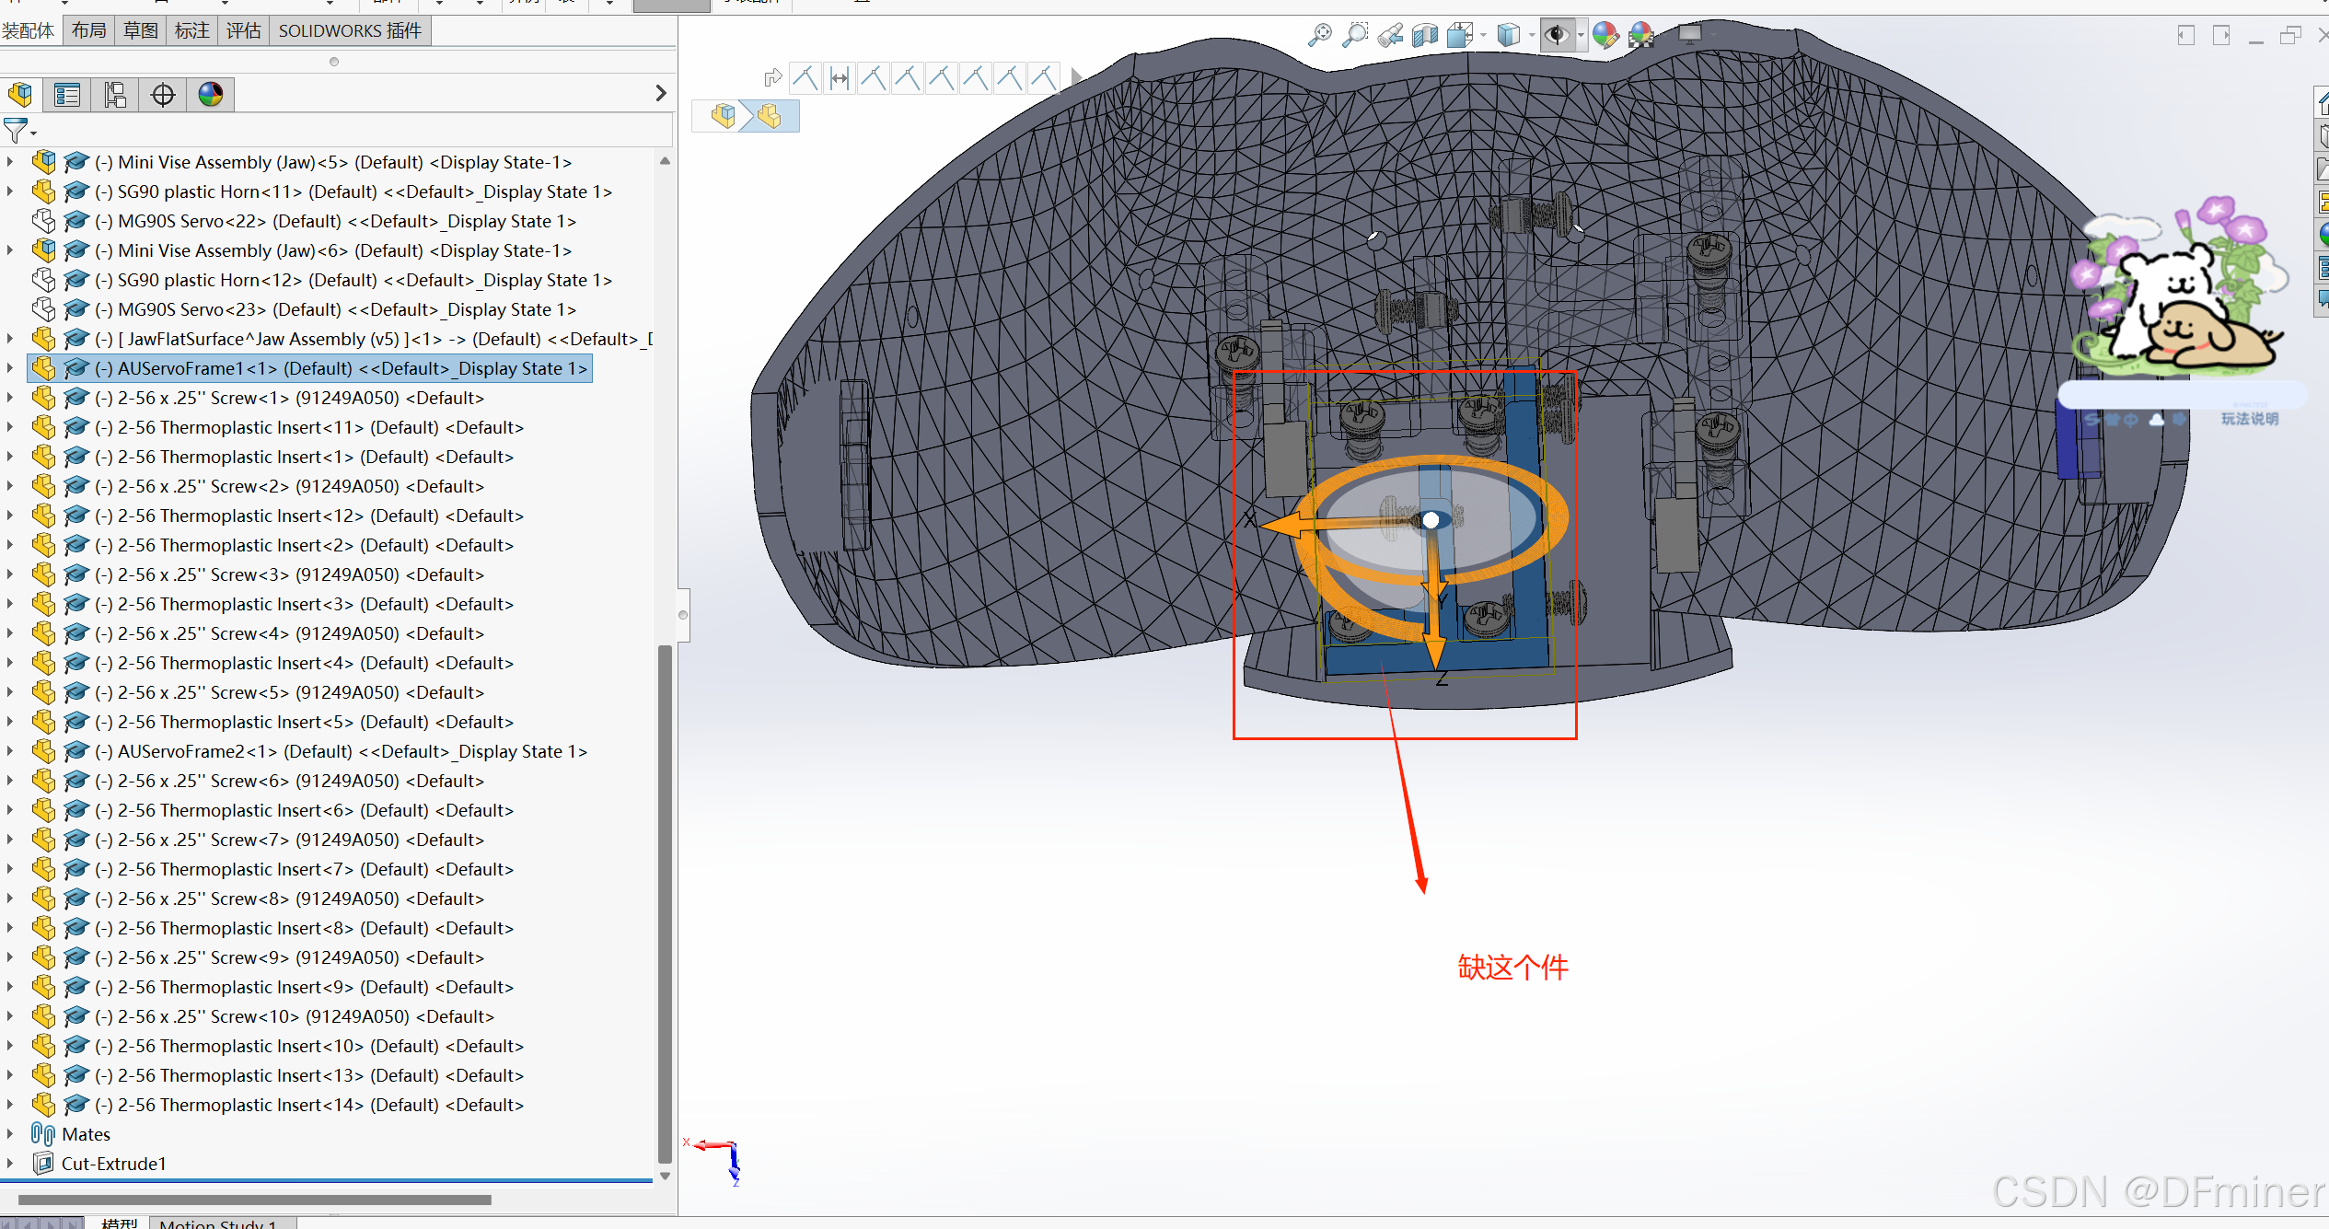Open the DisplayManager color sphere tab
Image resolution: width=2329 pixels, height=1229 pixels.
(x=211, y=95)
